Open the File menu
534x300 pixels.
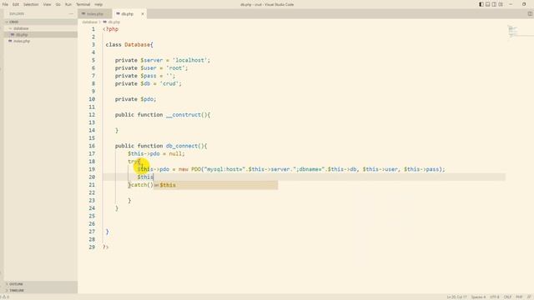click(5, 4)
